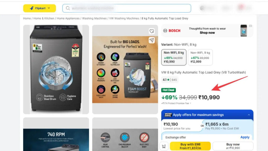View Rear Control features image
Viewport: 268px width, 151px height.
tap(125, 134)
